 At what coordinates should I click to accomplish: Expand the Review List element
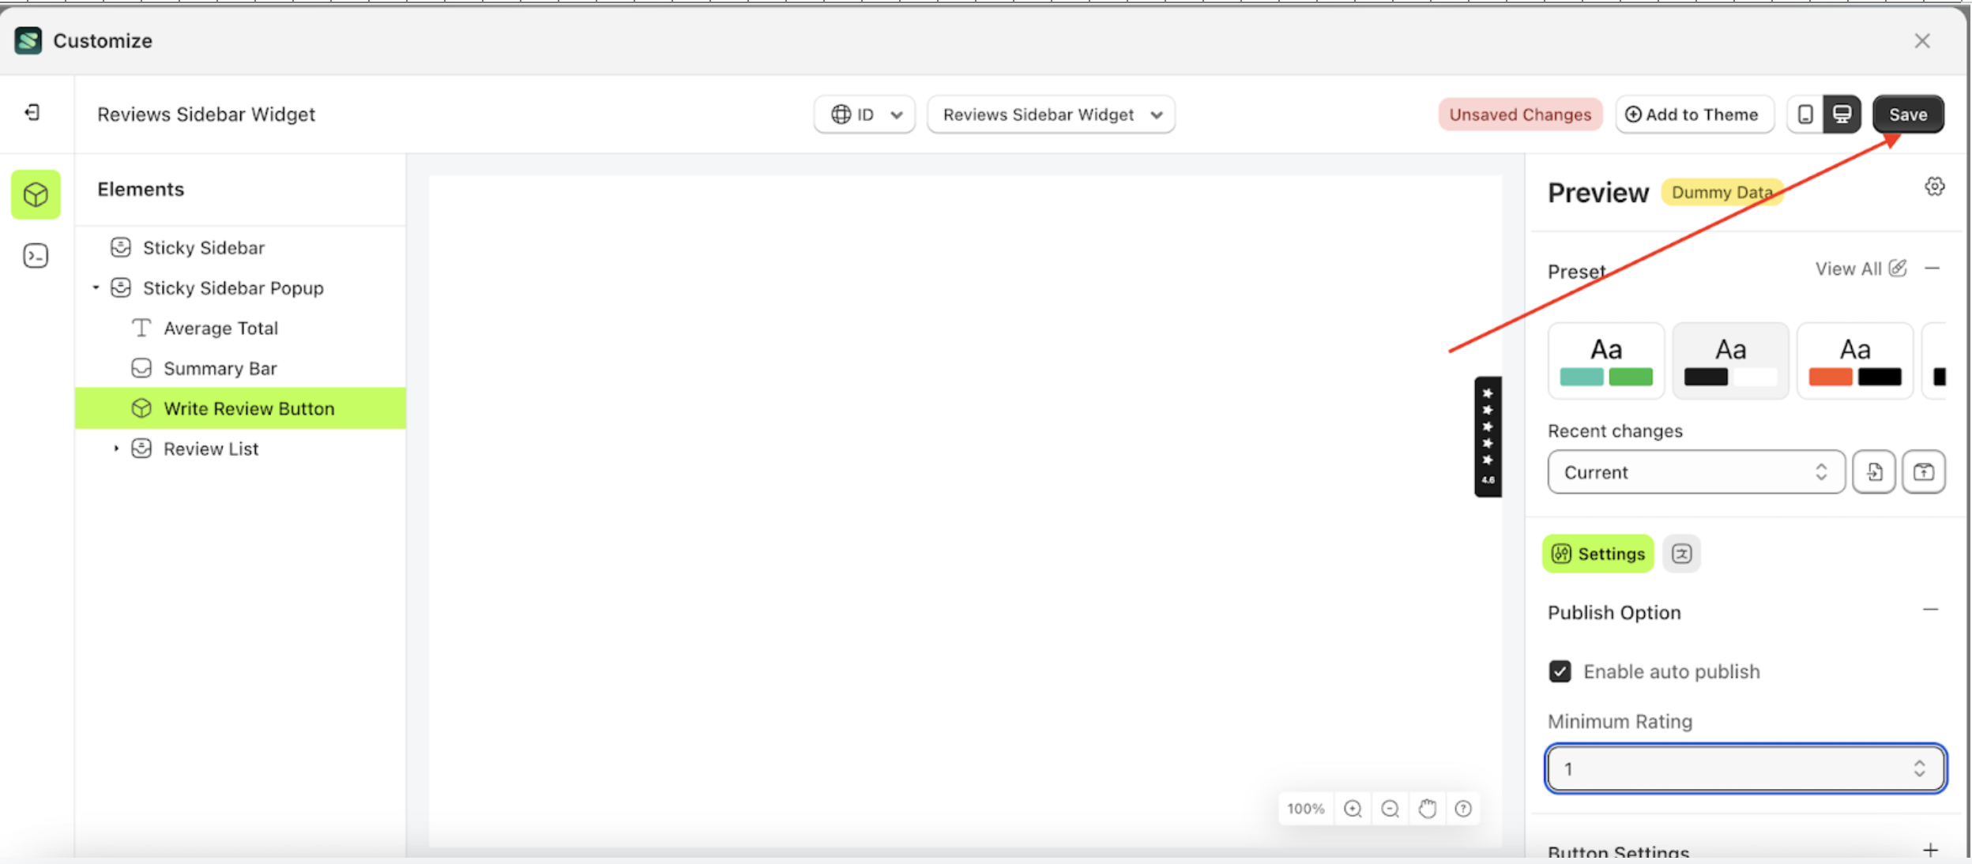tap(115, 449)
